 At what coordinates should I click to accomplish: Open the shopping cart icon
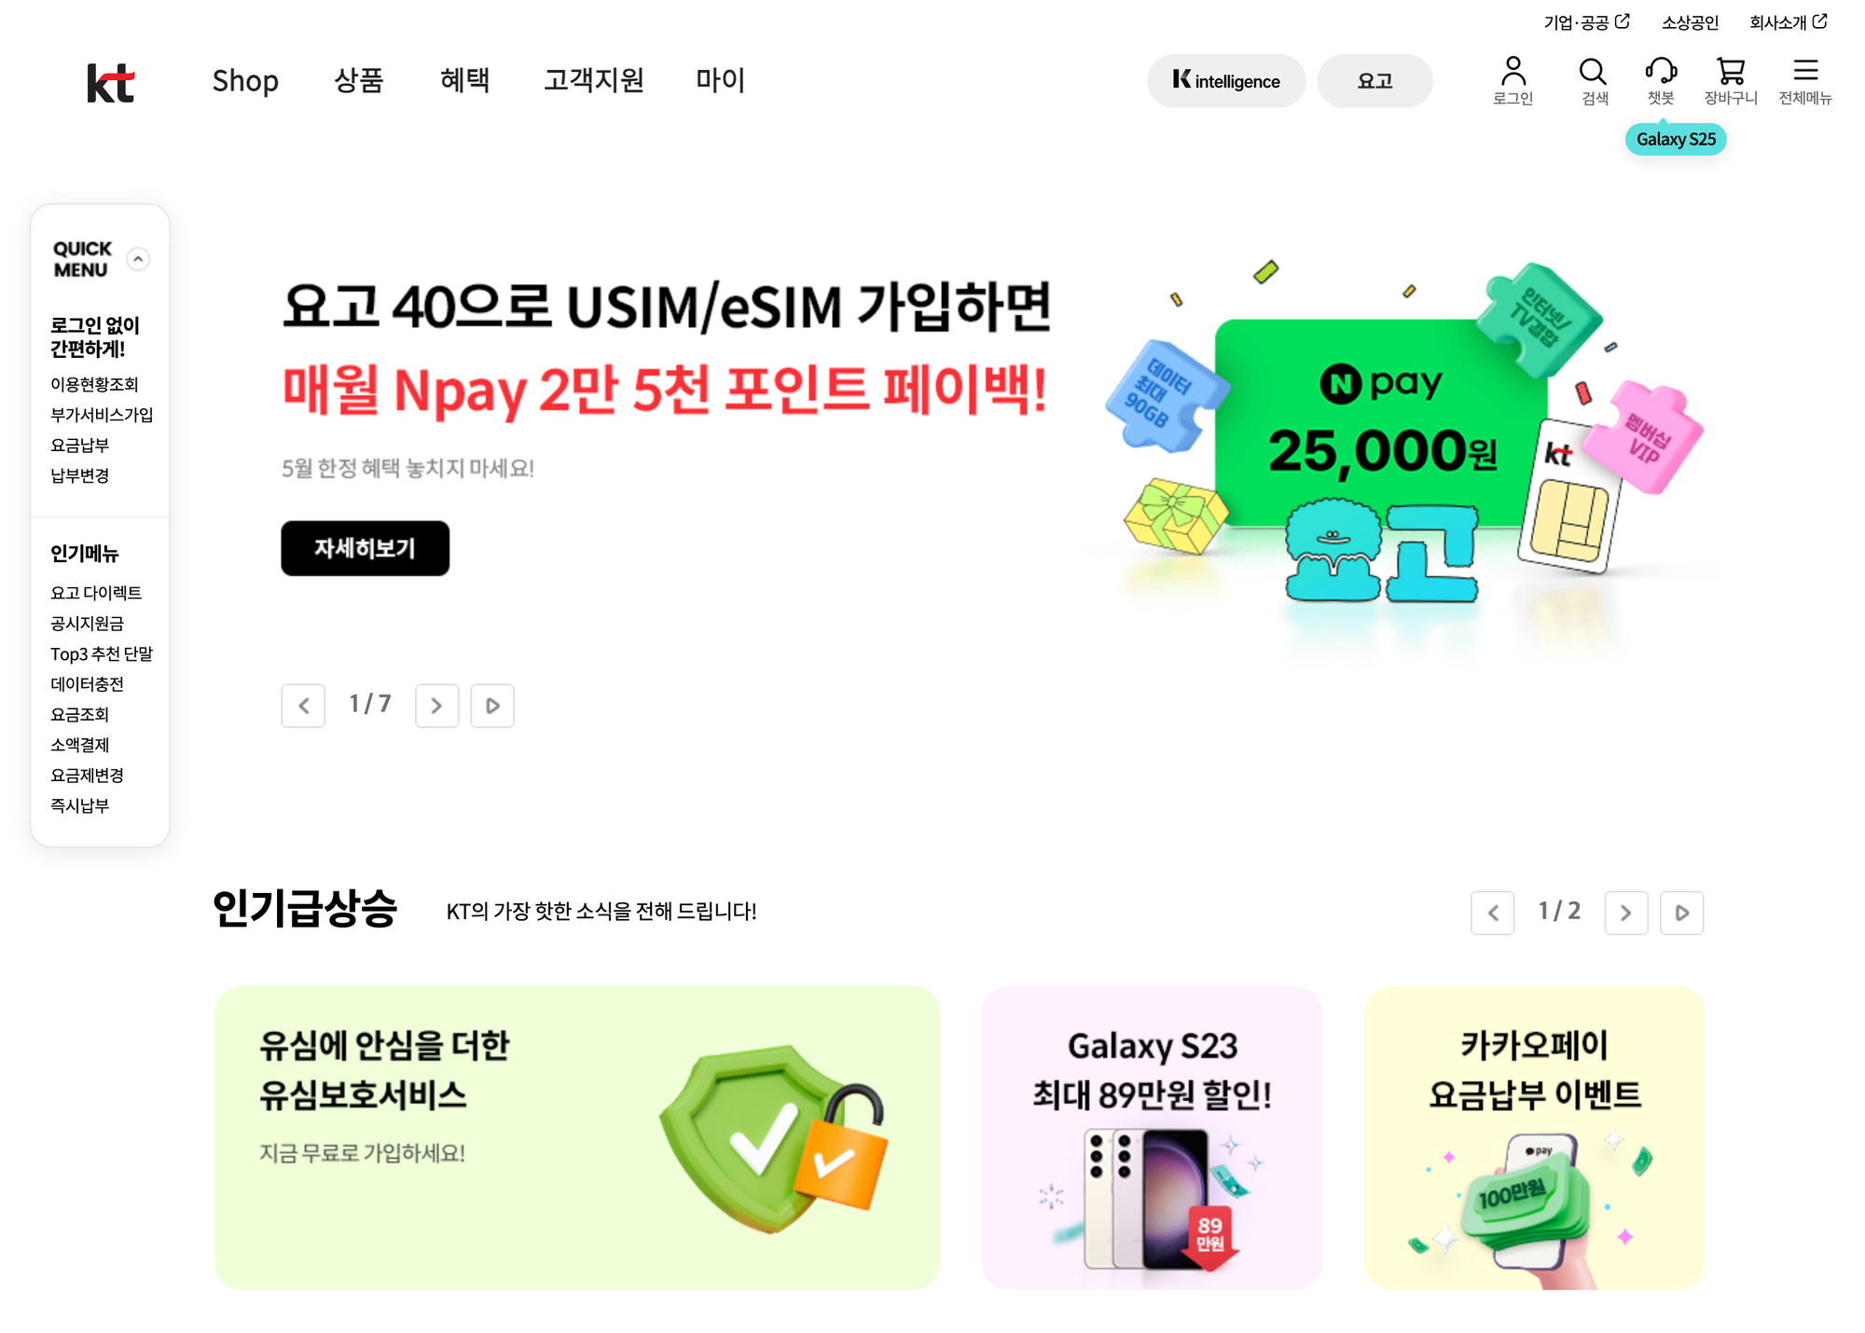tap(1731, 71)
